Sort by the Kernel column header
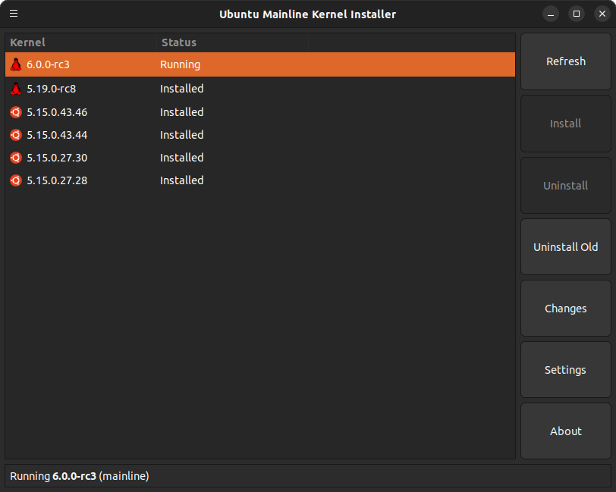Image resolution: width=616 pixels, height=492 pixels. (81, 42)
